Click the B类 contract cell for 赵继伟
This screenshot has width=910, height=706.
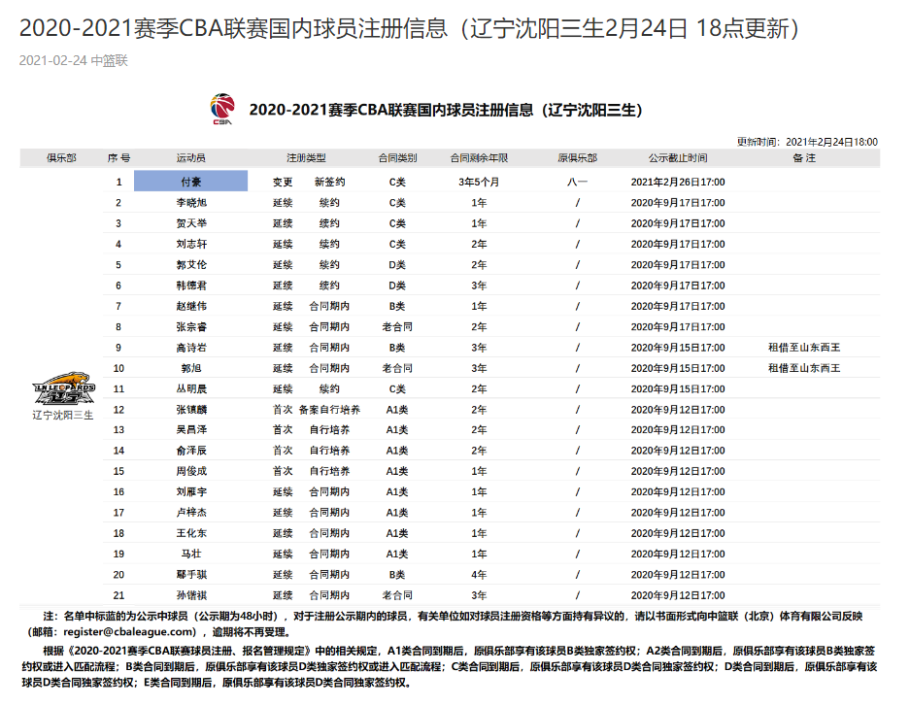coord(397,306)
